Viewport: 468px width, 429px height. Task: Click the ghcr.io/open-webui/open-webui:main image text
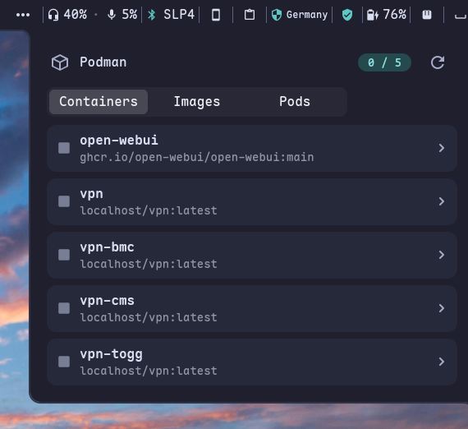pyautogui.click(x=197, y=158)
